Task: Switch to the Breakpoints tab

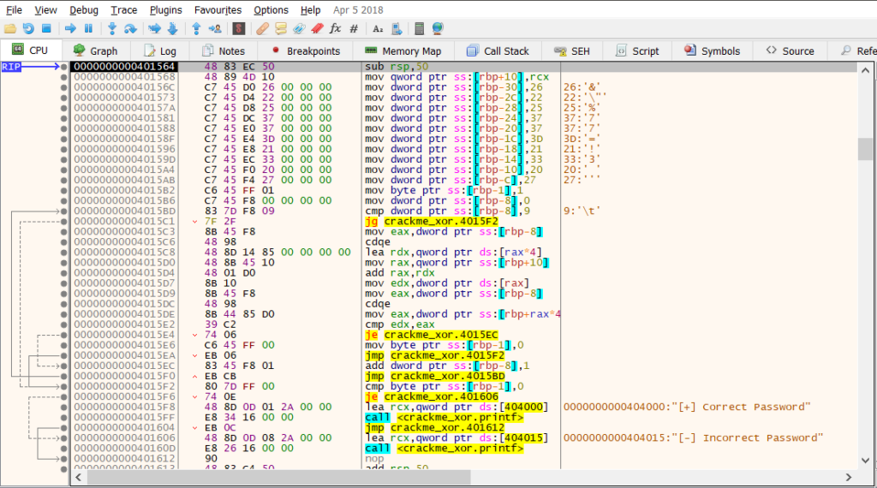Action: tap(305, 51)
